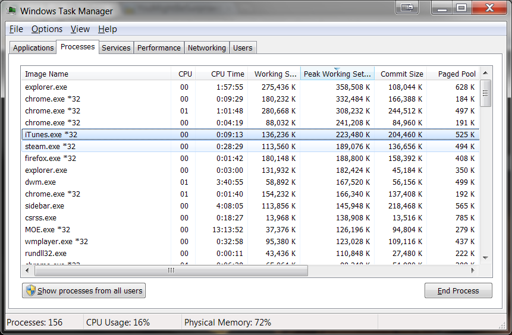Click the Processes: 156 status bar entry

click(x=34, y=323)
